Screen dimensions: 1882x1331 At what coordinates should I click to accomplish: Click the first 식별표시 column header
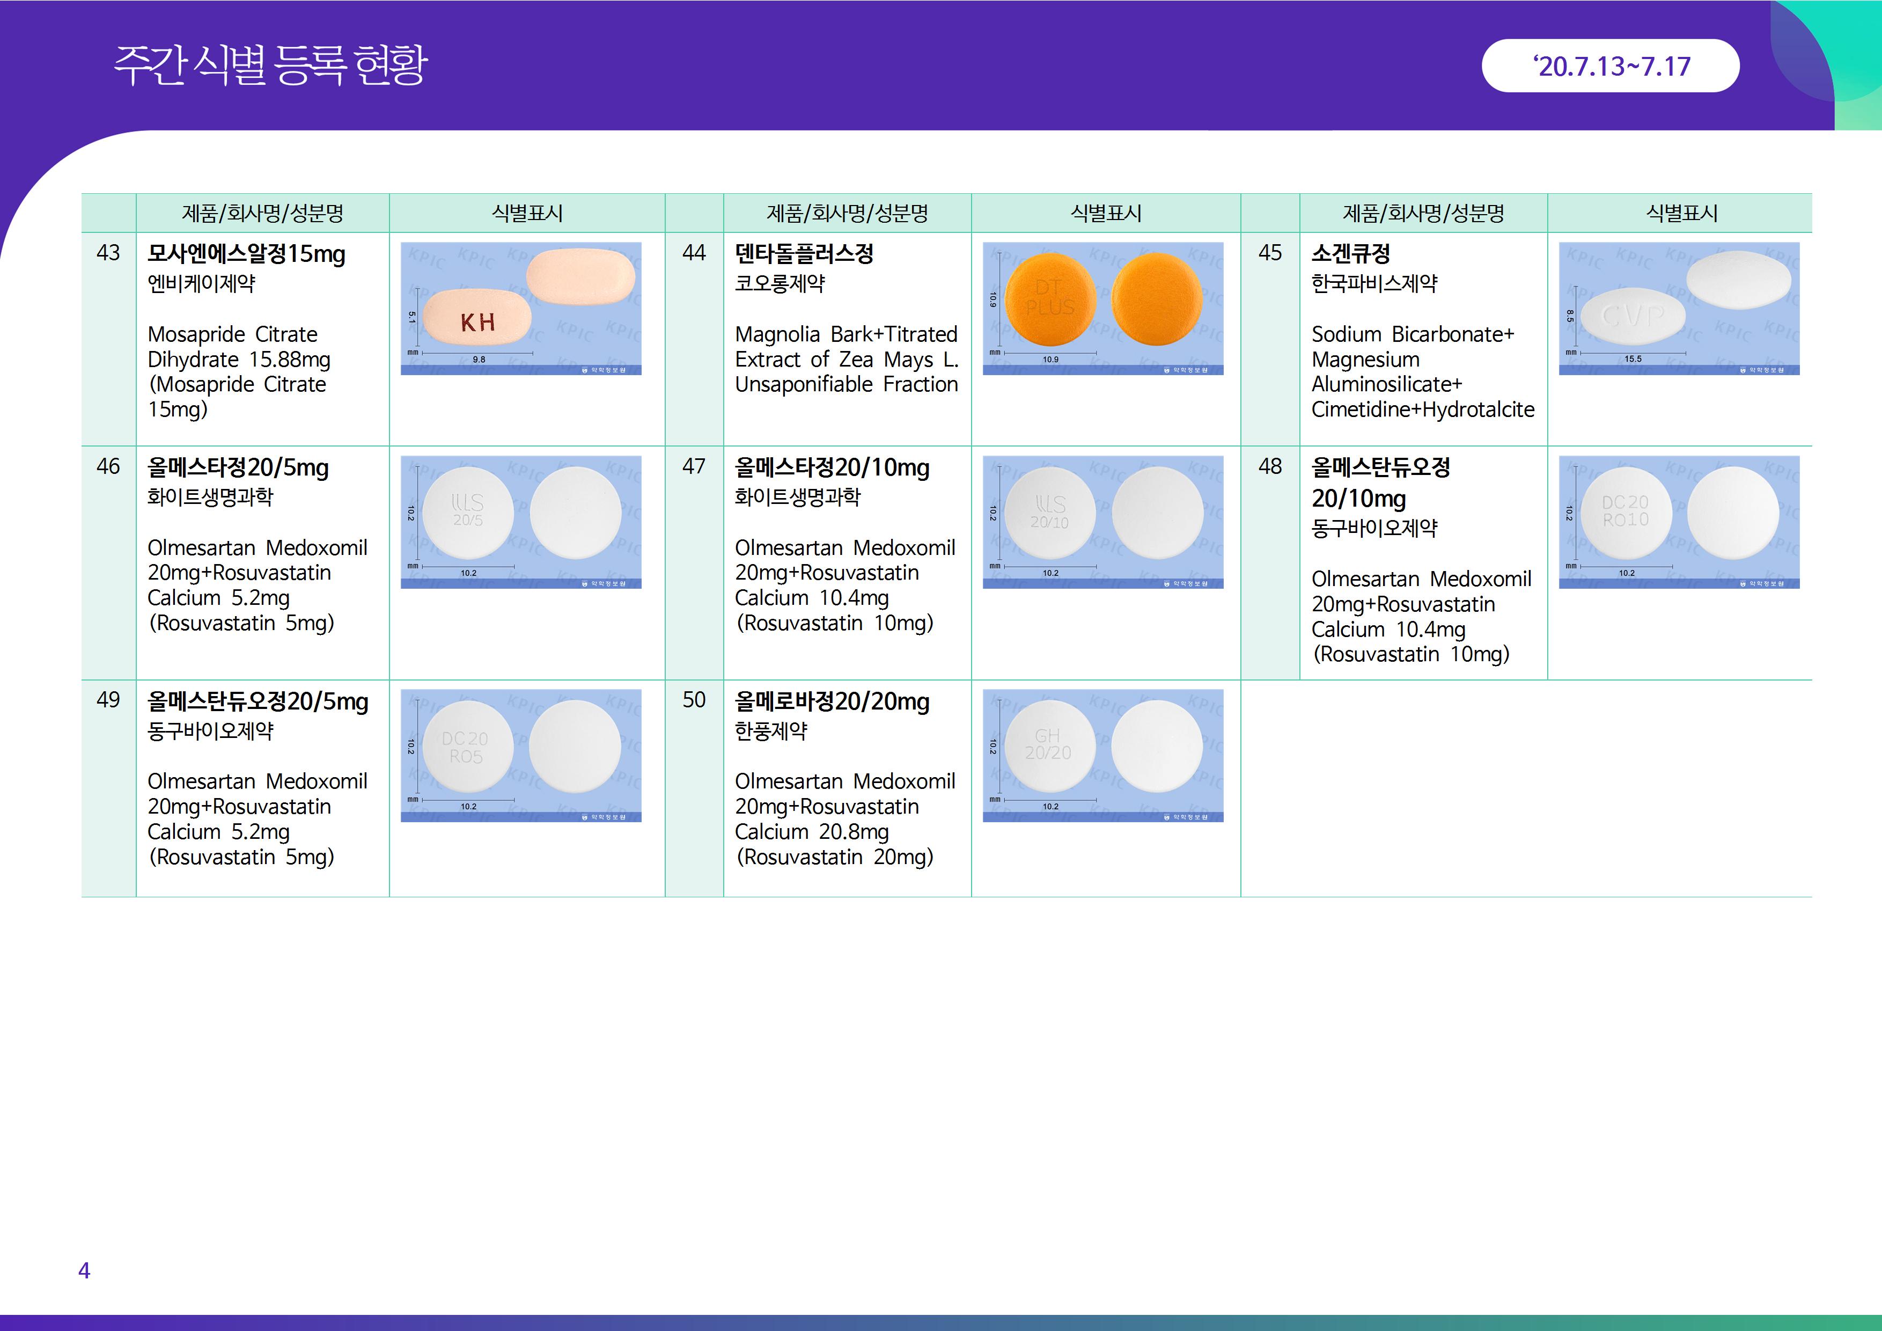click(x=526, y=213)
